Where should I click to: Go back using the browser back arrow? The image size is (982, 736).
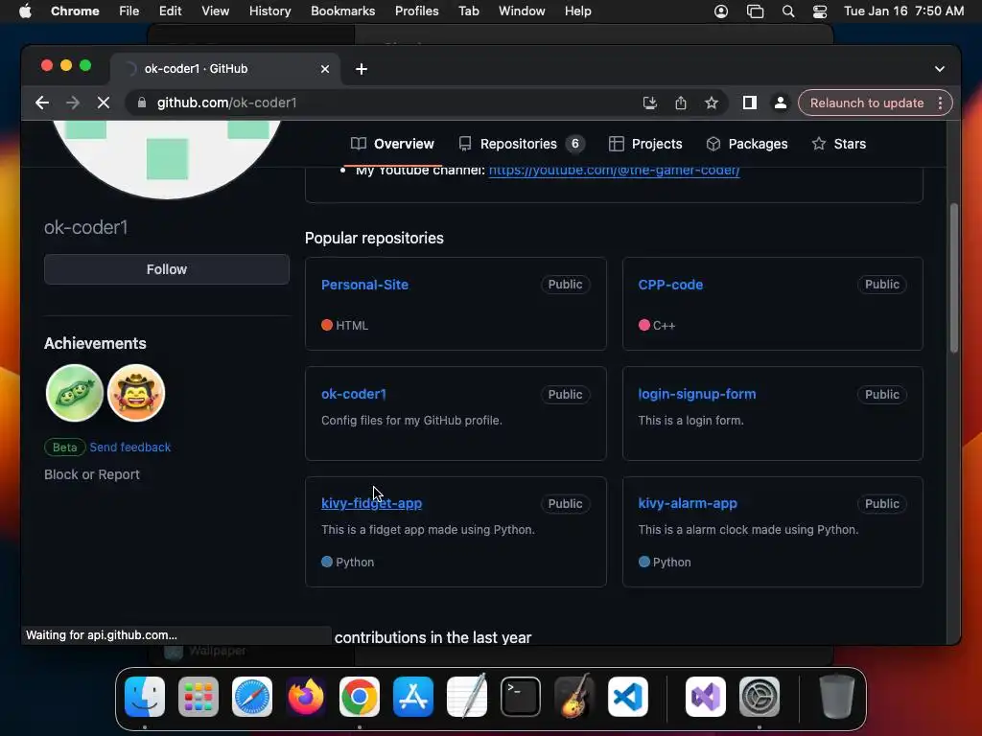(42, 103)
